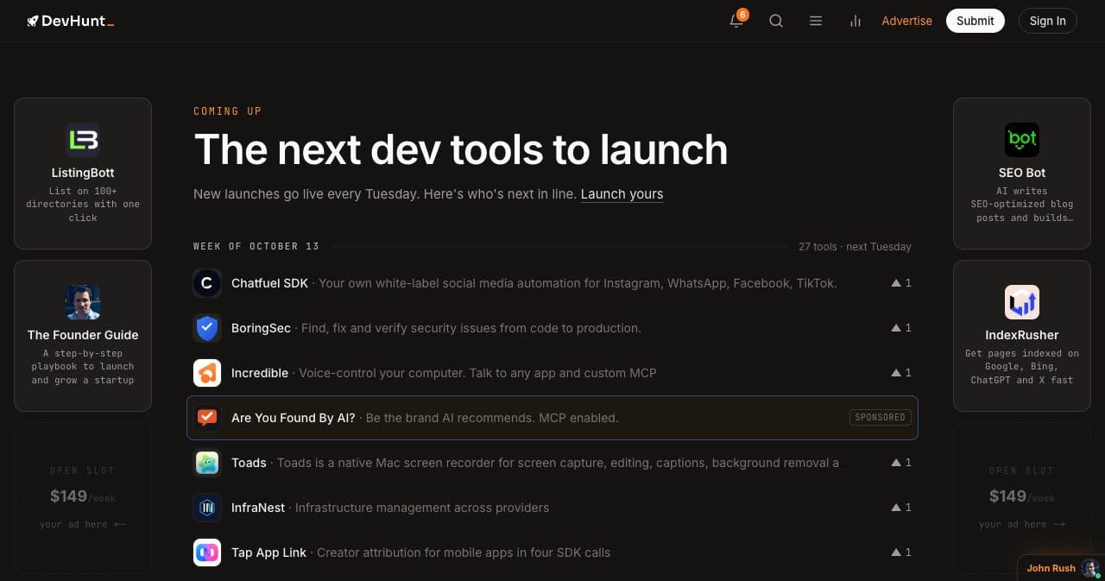Open the InfraNest listing title
Image resolution: width=1105 pixels, height=581 pixels.
(x=258, y=508)
